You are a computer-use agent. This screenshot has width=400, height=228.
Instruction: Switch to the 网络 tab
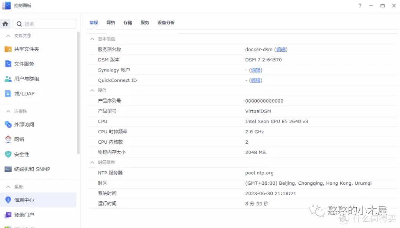tap(111, 23)
